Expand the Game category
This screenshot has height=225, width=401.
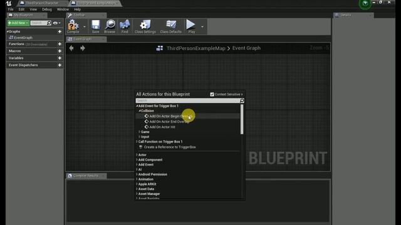coord(139,132)
